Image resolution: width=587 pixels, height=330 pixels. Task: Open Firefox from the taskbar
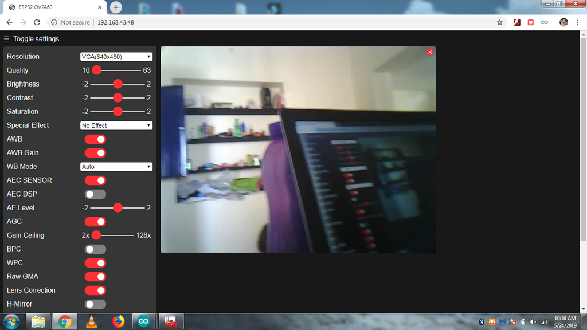coord(118,321)
